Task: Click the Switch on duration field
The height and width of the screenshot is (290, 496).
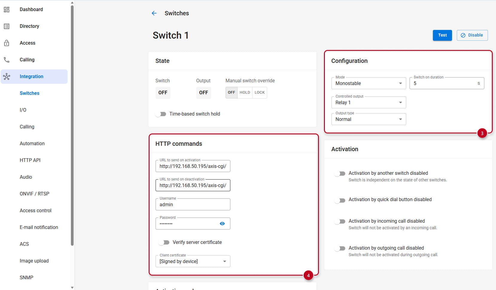Action: pyautogui.click(x=447, y=83)
